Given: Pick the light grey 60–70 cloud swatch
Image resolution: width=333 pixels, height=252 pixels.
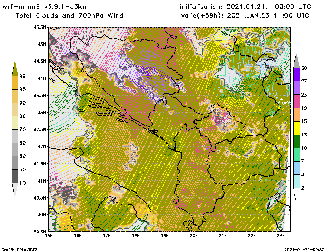Looking at the screenshot, I should point(15,136).
